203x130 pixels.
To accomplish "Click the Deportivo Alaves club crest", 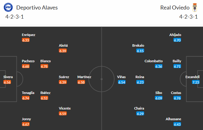I will point(9,7).
